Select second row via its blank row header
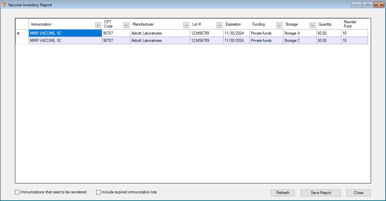The height and width of the screenshot is (201, 386). [x=22, y=41]
